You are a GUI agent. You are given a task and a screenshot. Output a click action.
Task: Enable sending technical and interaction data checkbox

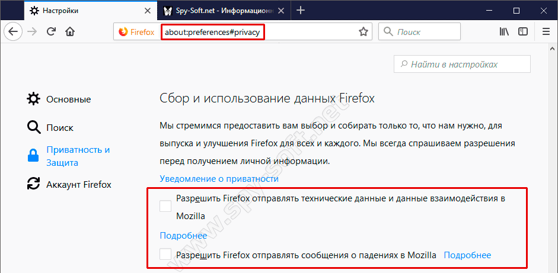[x=165, y=206]
